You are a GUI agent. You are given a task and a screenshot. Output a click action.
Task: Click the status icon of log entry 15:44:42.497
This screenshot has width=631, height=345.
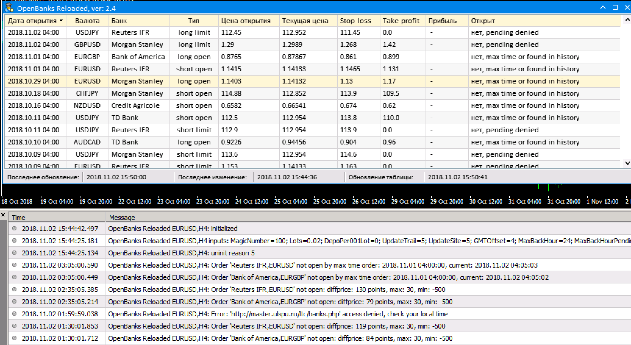[14, 228]
